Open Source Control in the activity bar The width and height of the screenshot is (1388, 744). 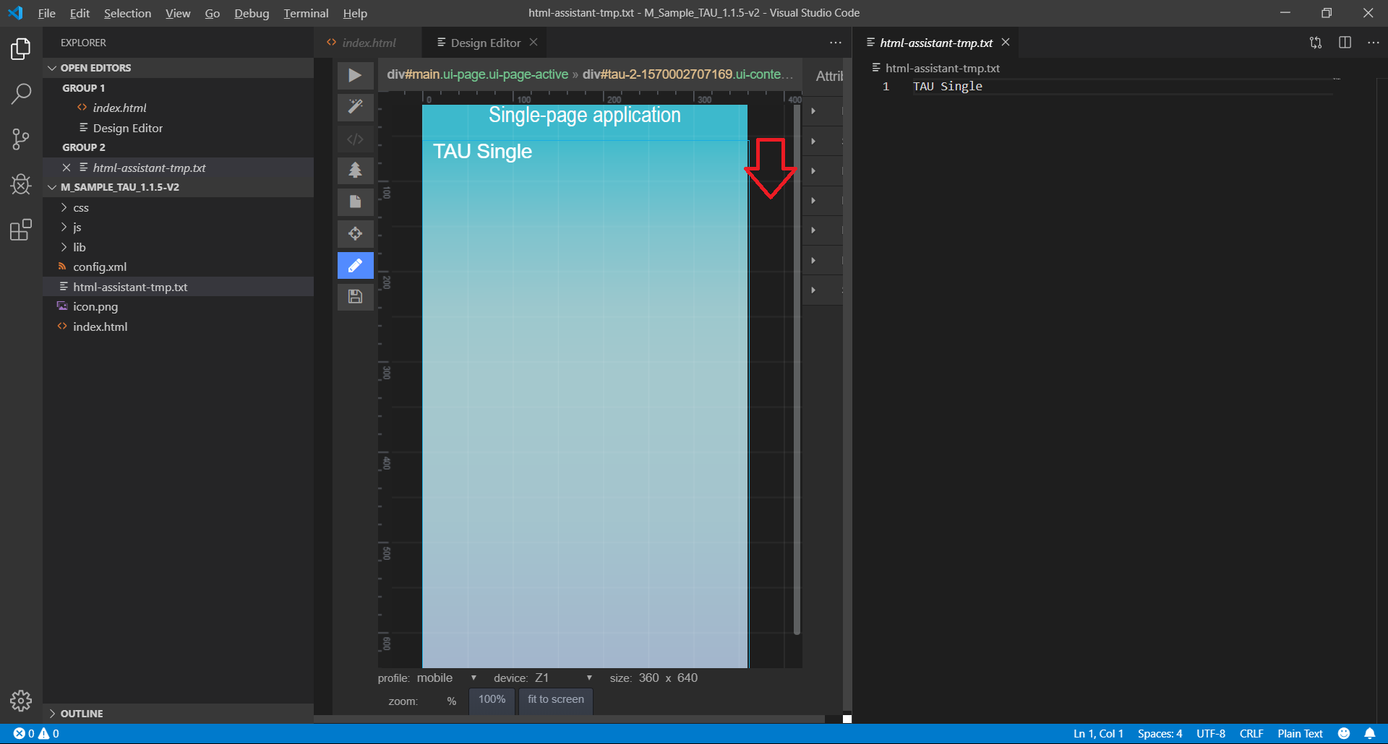(x=21, y=139)
